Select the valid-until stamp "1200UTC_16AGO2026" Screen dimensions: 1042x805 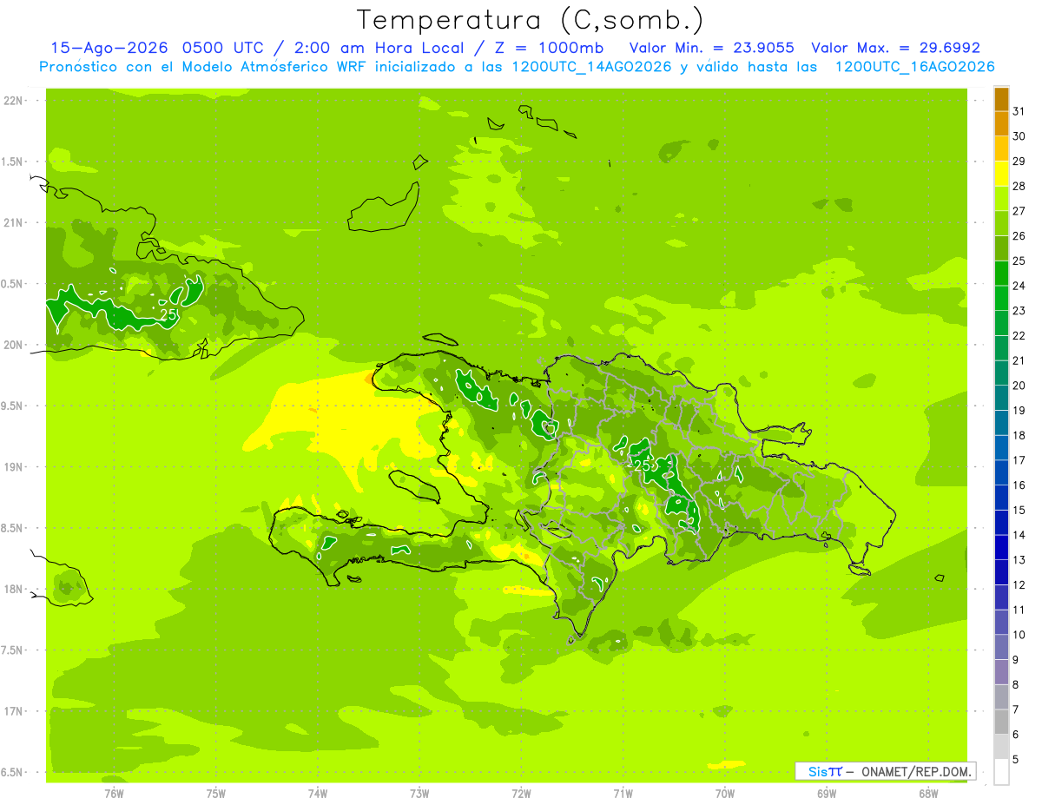coord(914,67)
